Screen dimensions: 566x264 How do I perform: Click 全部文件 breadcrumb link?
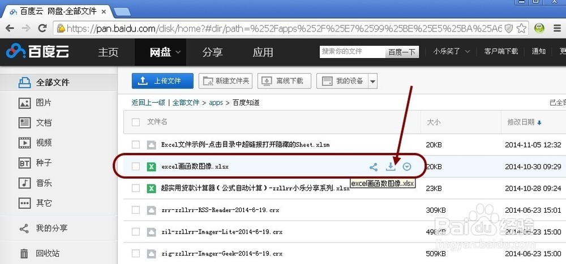pyautogui.click(x=186, y=103)
